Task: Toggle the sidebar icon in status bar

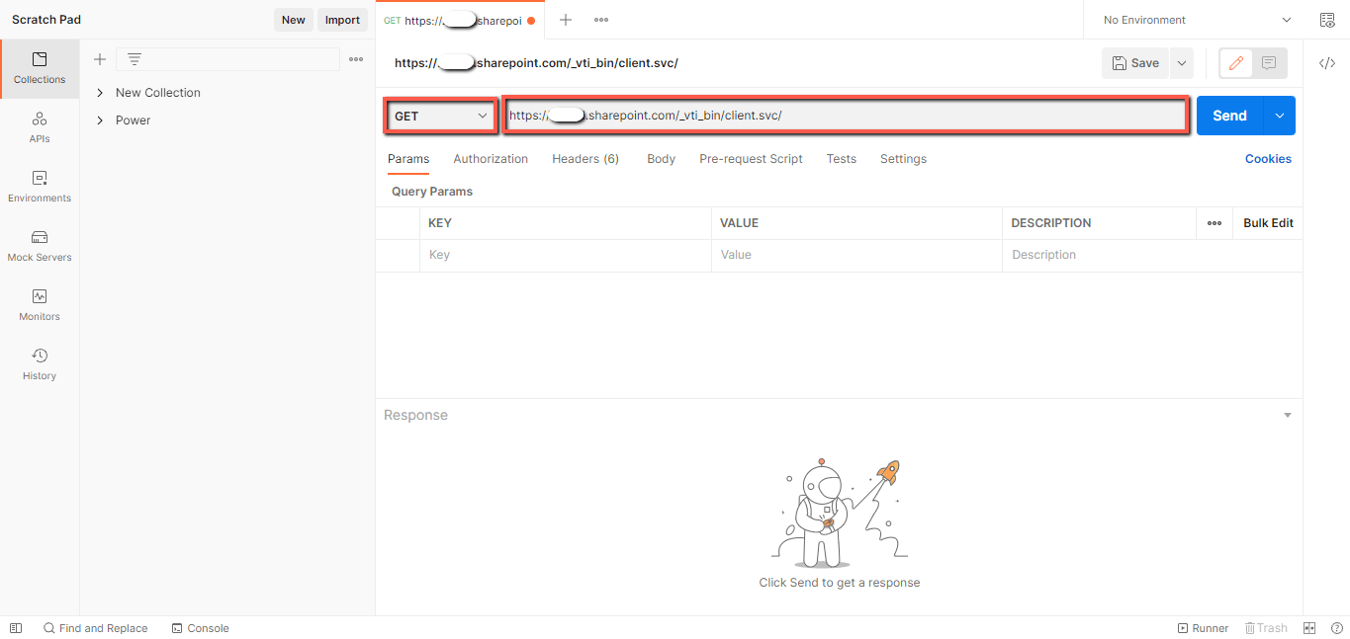Action: point(16,628)
